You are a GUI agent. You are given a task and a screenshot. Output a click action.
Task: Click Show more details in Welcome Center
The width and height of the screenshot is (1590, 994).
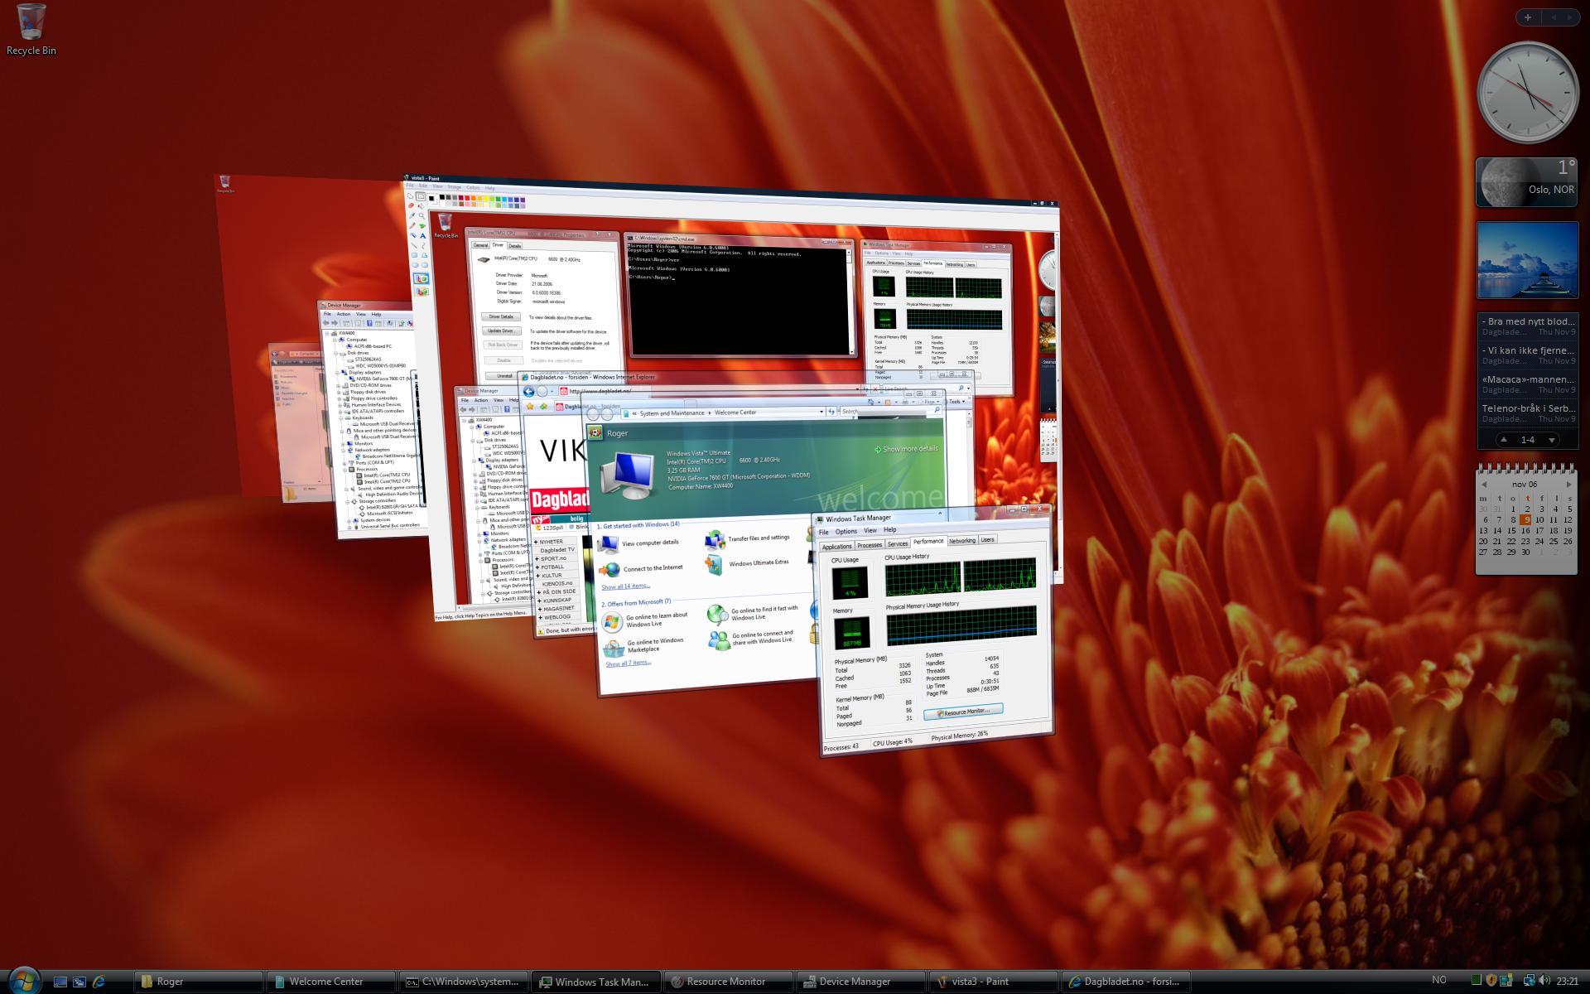click(x=907, y=449)
